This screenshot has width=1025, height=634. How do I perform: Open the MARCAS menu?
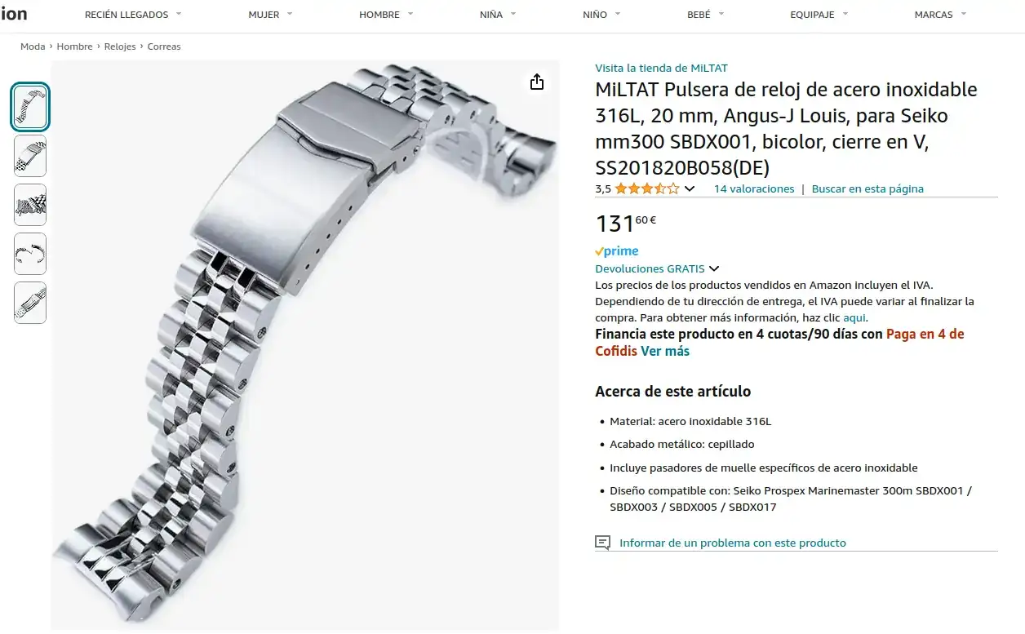click(x=940, y=15)
